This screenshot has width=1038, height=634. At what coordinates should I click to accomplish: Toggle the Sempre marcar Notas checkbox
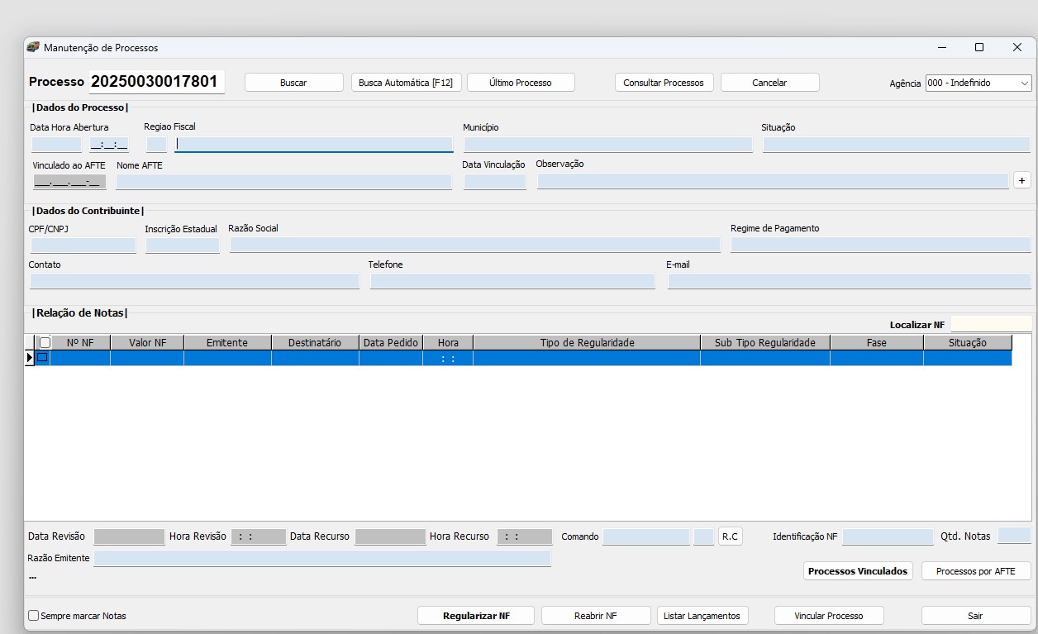34,616
